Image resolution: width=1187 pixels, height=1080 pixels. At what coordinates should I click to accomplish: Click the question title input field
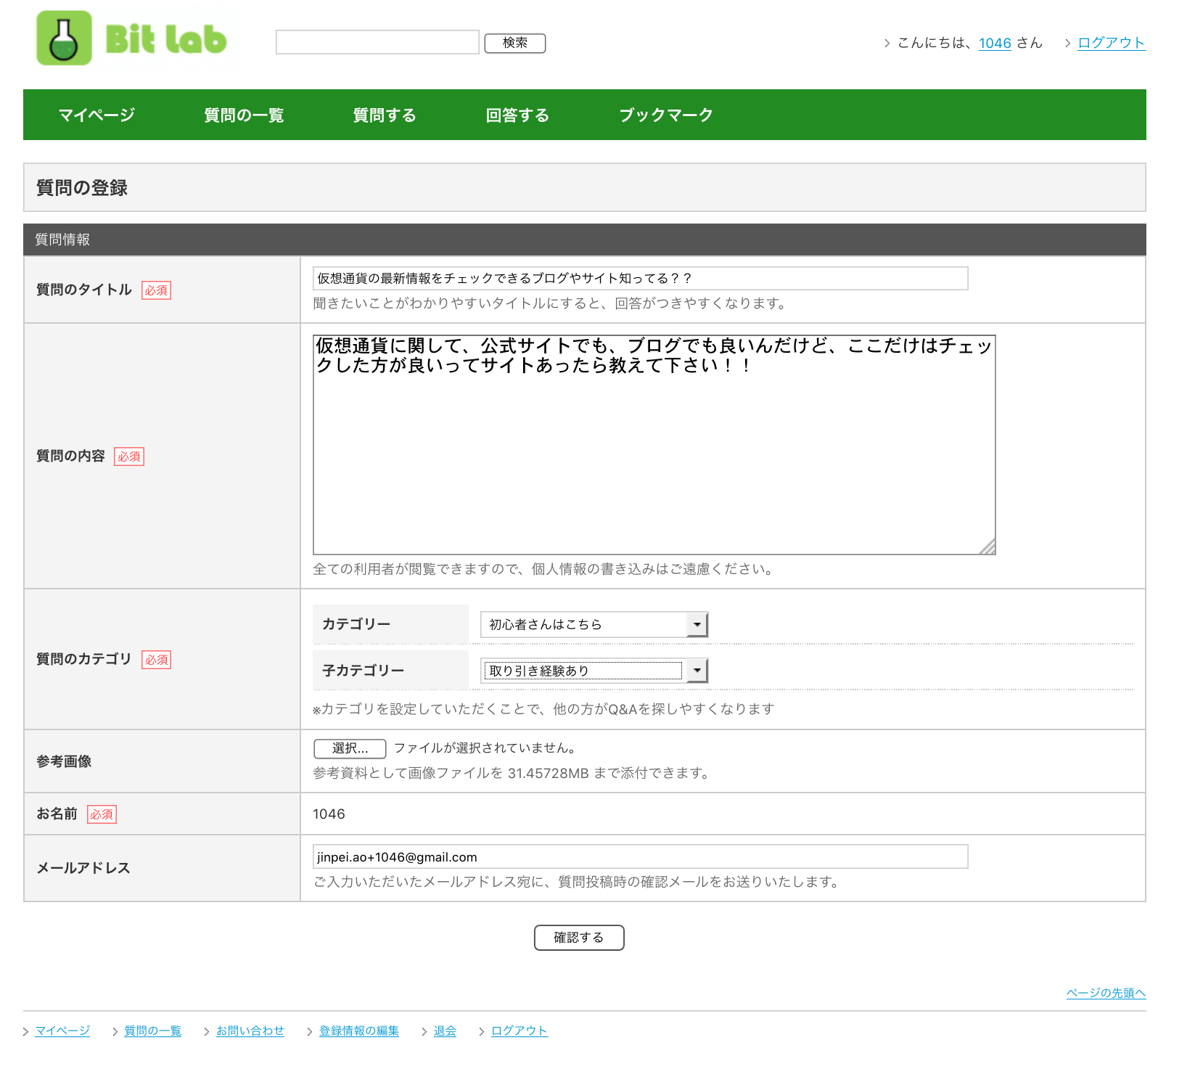638,278
